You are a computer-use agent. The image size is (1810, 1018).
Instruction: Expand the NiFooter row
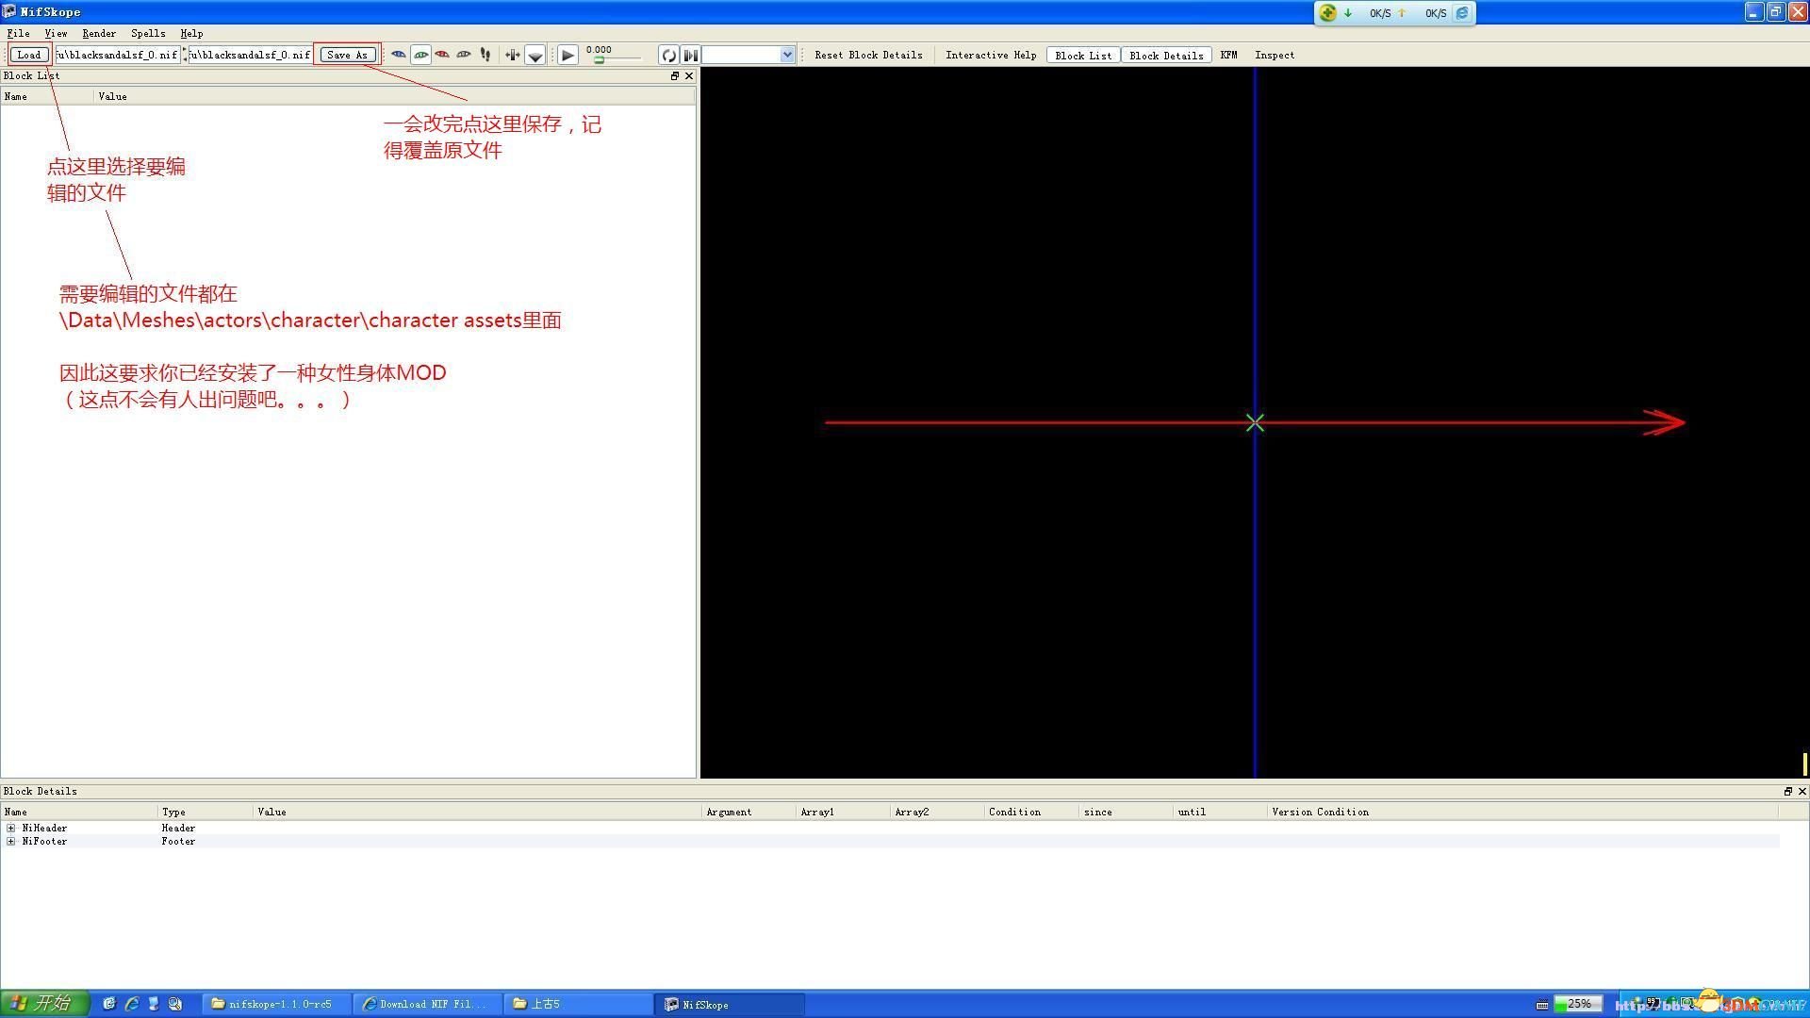[x=10, y=841]
